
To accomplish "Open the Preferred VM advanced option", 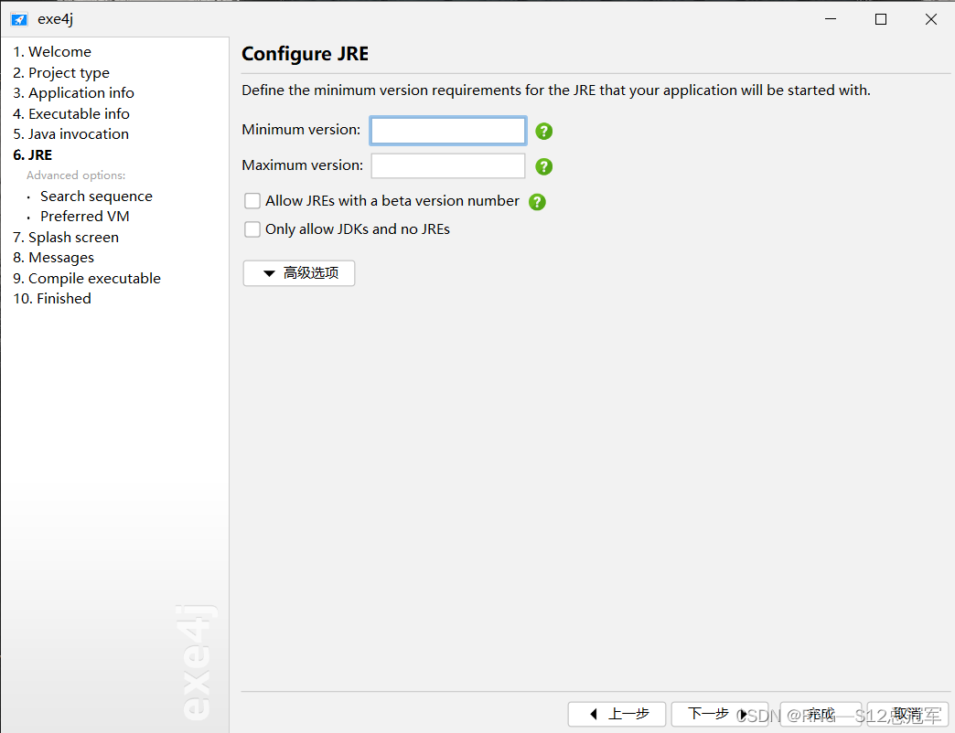I will click(x=85, y=216).
